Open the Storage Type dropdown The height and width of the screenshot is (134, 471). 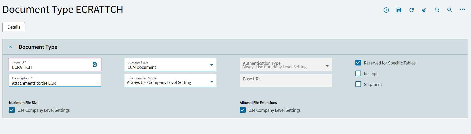tap(212, 65)
